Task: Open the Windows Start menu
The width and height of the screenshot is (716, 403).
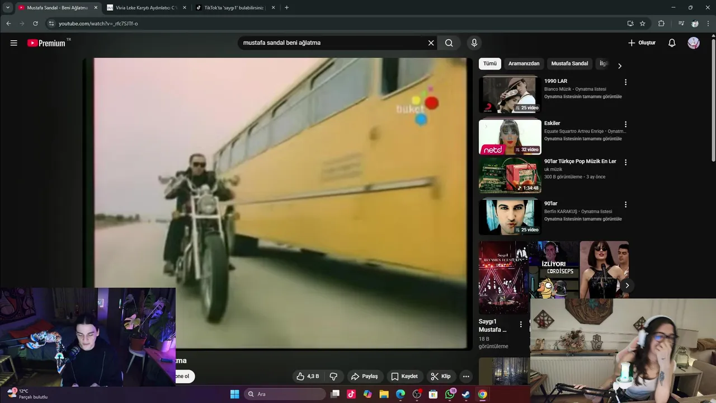Action: [x=235, y=394]
